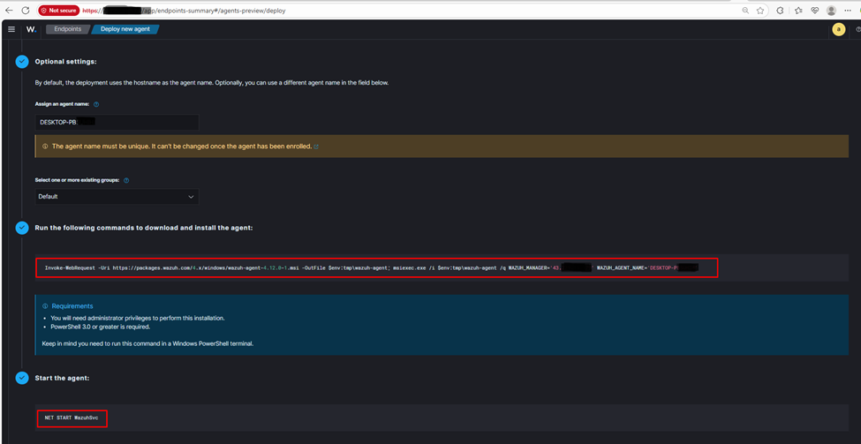Screen dimensions: 861x444
Task: Click help icon beside existing groups label
Action: pyautogui.click(x=126, y=180)
